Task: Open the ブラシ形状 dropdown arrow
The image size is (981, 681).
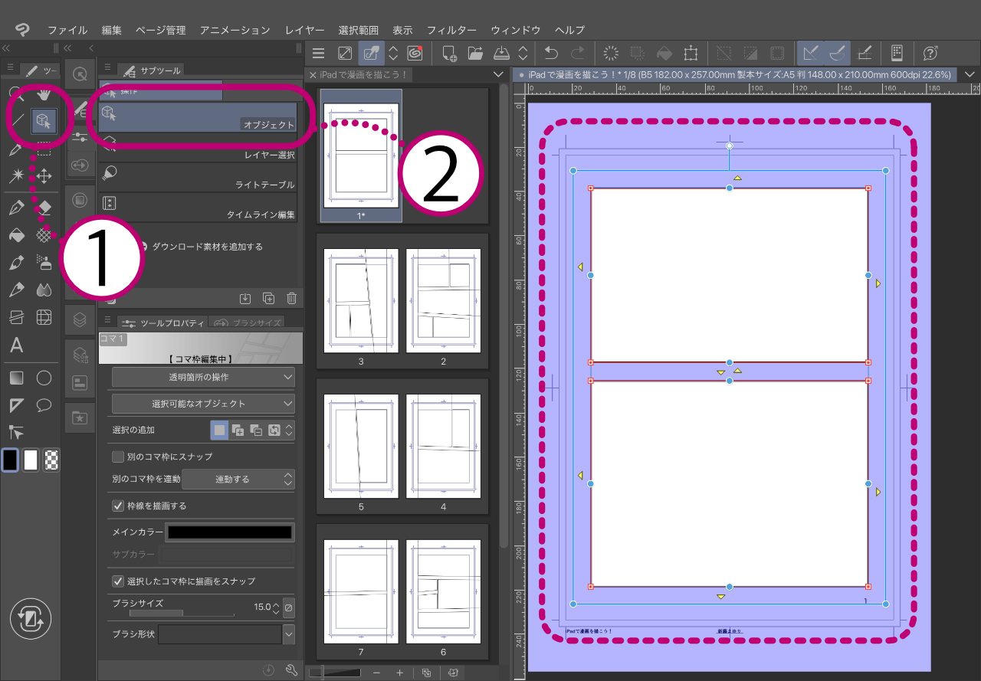Action: point(288,634)
